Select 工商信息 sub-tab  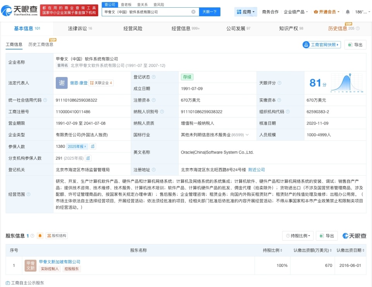(x=14, y=44)
